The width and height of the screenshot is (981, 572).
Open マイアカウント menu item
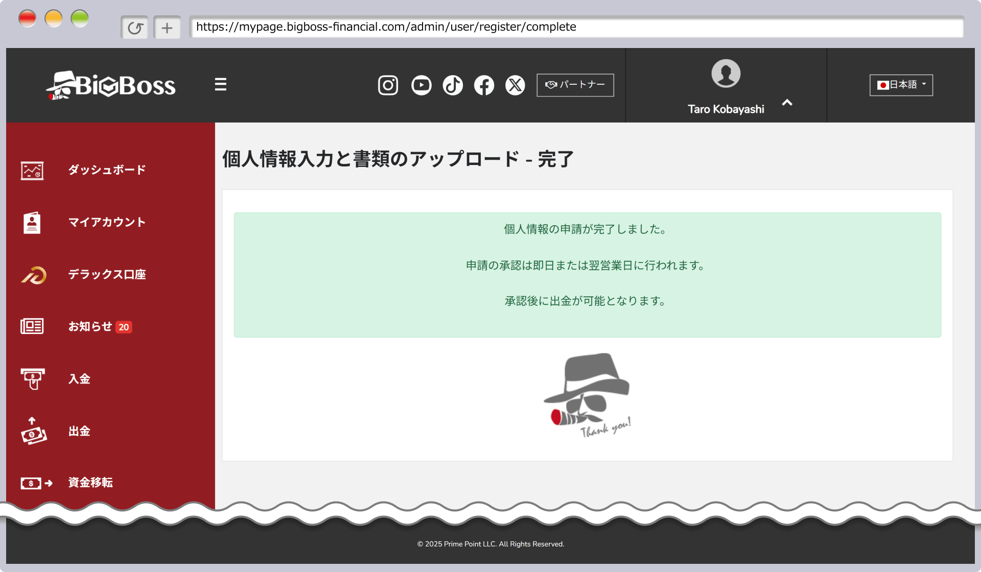[x=107, y=222]
